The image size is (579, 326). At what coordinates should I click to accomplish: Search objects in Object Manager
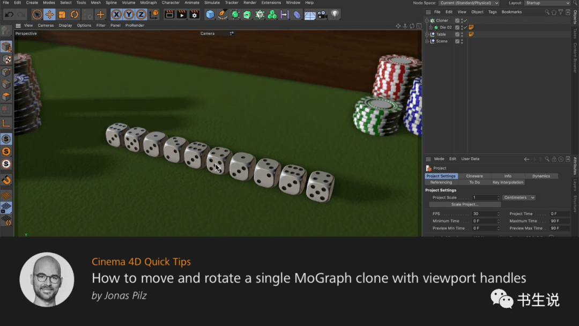coord(547,12)
